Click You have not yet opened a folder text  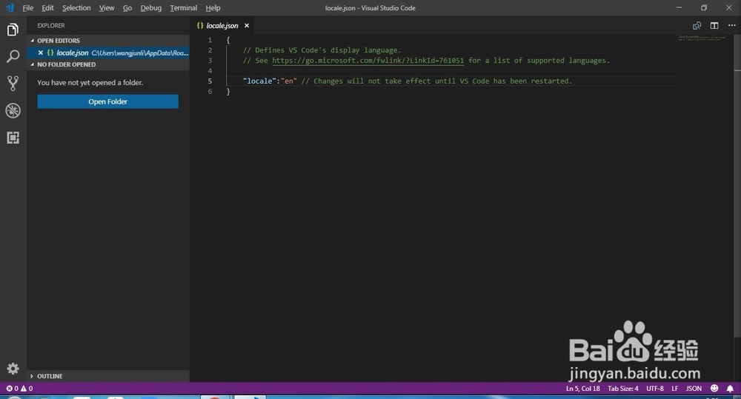click(x=90, y=83)
